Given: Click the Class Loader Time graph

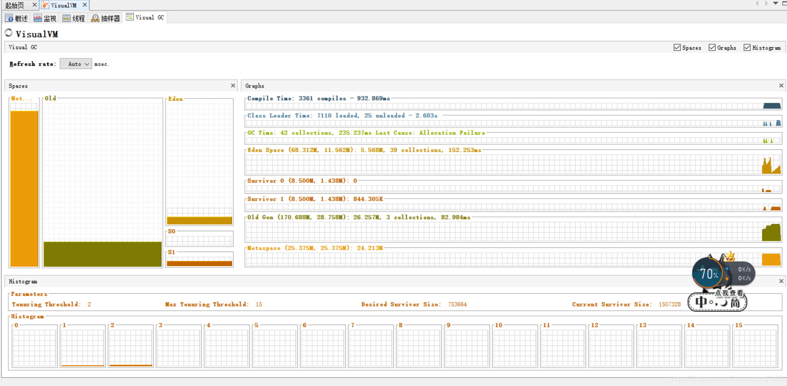Looking at the screenshot, I should (513, 123).
